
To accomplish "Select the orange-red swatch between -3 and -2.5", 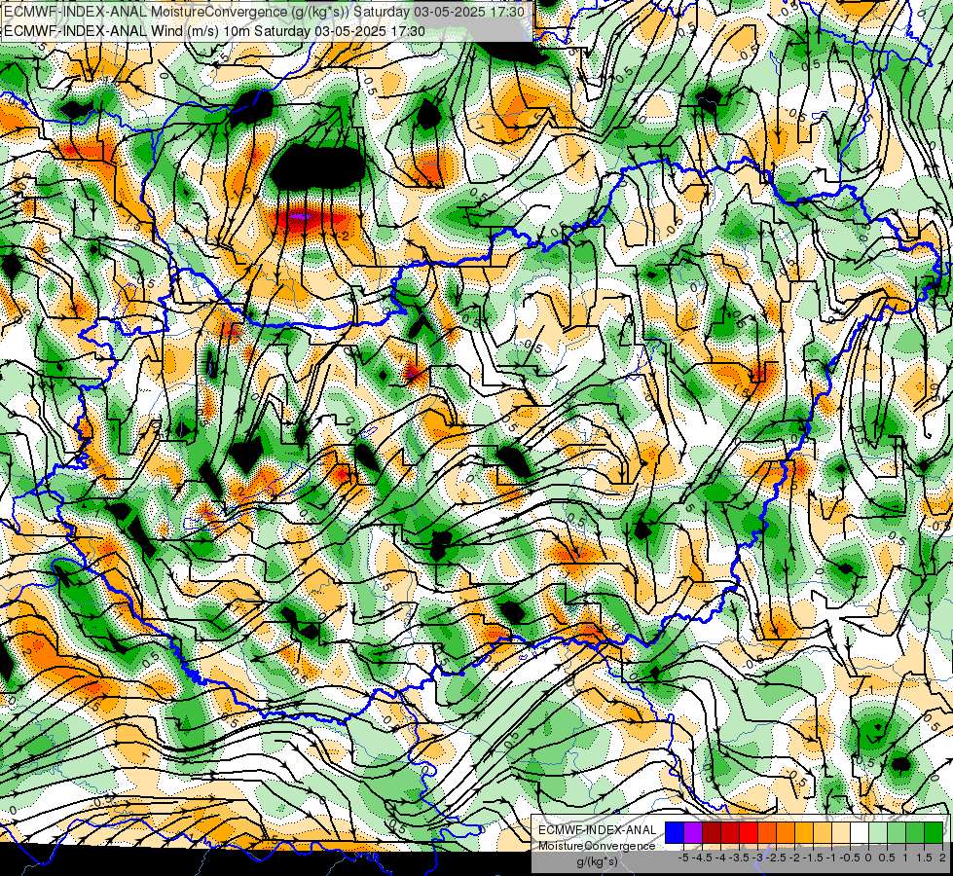I will click(767, 832).
